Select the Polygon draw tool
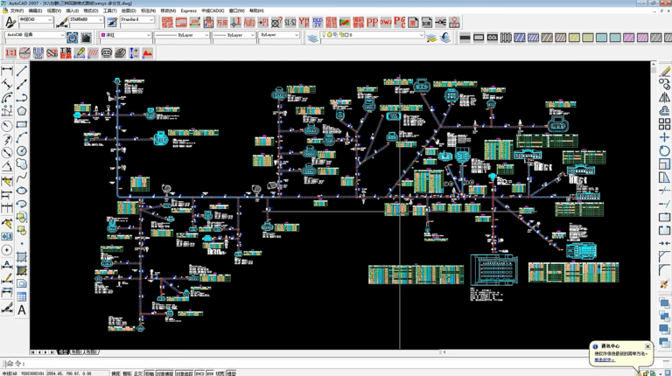 [22, 110]
